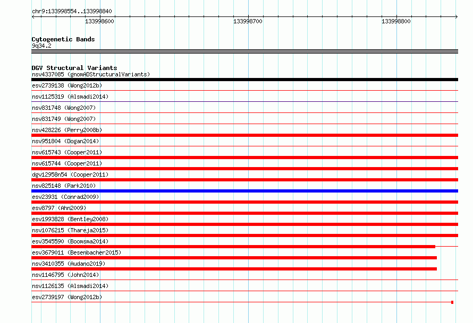The width and height of the screenshot is (473, 323).
Task: Select red bar under esv23931
Action: point(244,202)
